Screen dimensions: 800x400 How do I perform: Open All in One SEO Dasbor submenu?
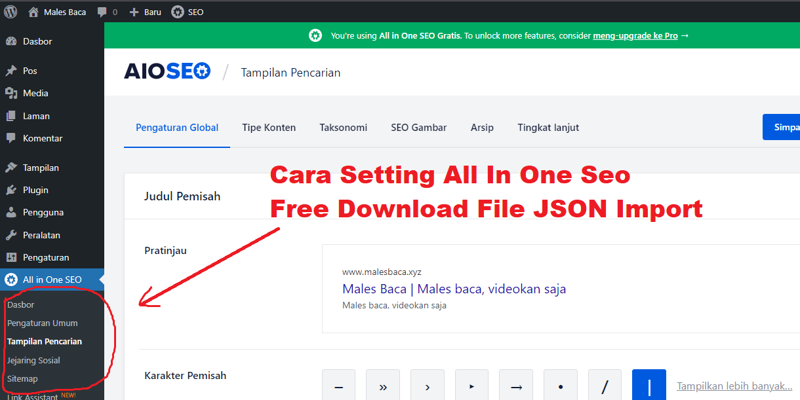(20, 304)
